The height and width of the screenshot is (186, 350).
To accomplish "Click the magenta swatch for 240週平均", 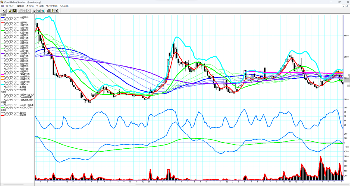I will 2,74.
